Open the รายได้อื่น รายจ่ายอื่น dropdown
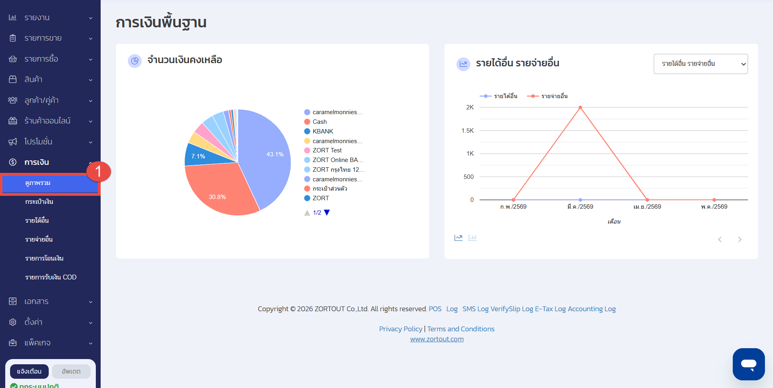 701,64
